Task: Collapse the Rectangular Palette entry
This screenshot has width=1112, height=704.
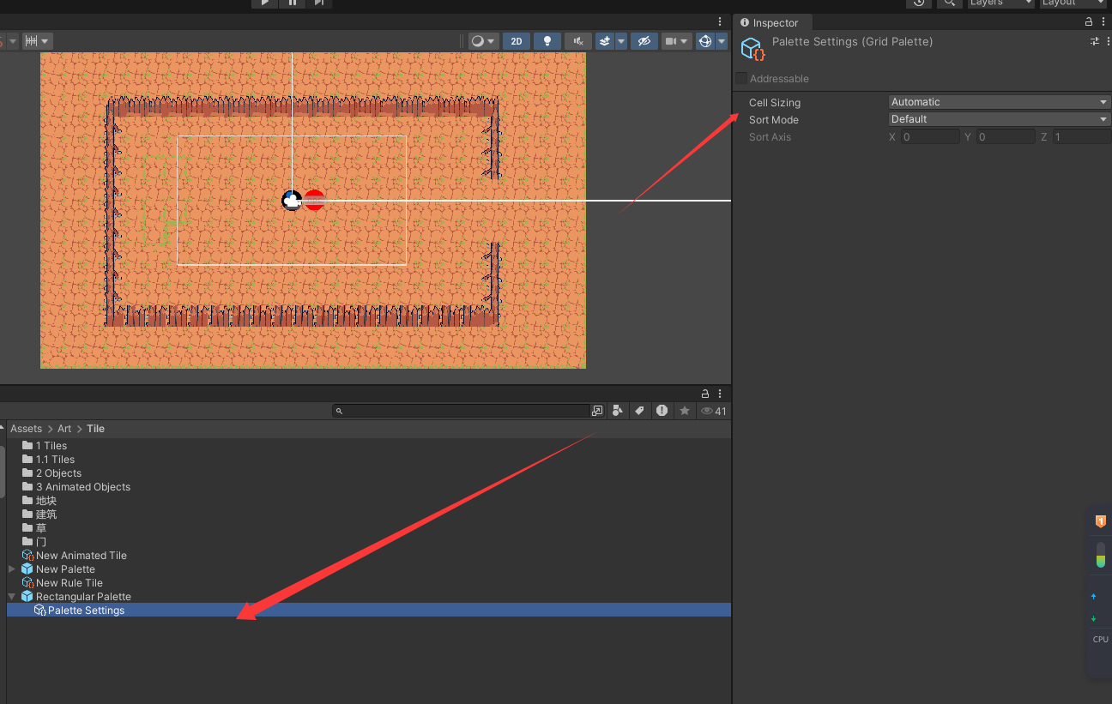Action: 11,596
